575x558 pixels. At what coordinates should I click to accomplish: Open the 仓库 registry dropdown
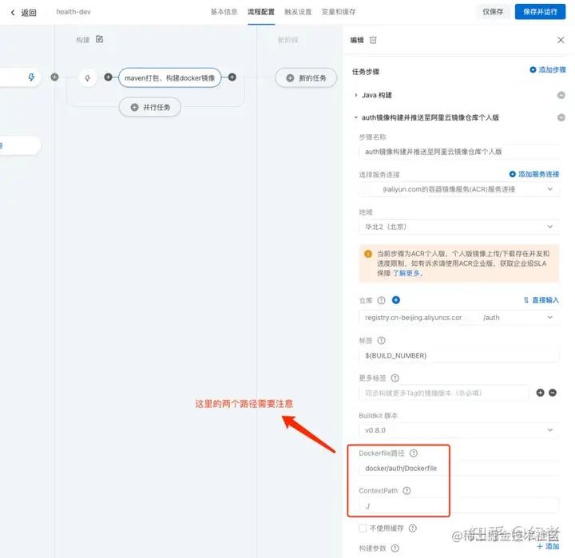(x=458, y=318)
